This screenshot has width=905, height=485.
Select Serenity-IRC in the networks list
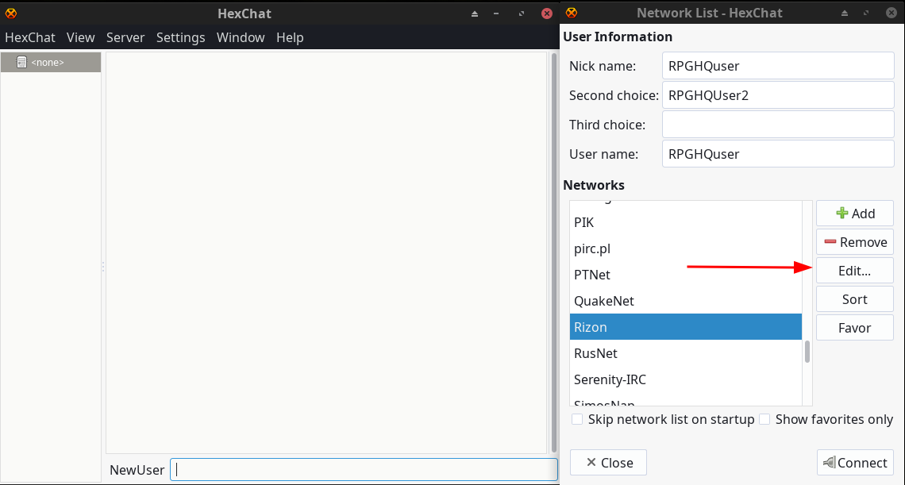(686, 379)
